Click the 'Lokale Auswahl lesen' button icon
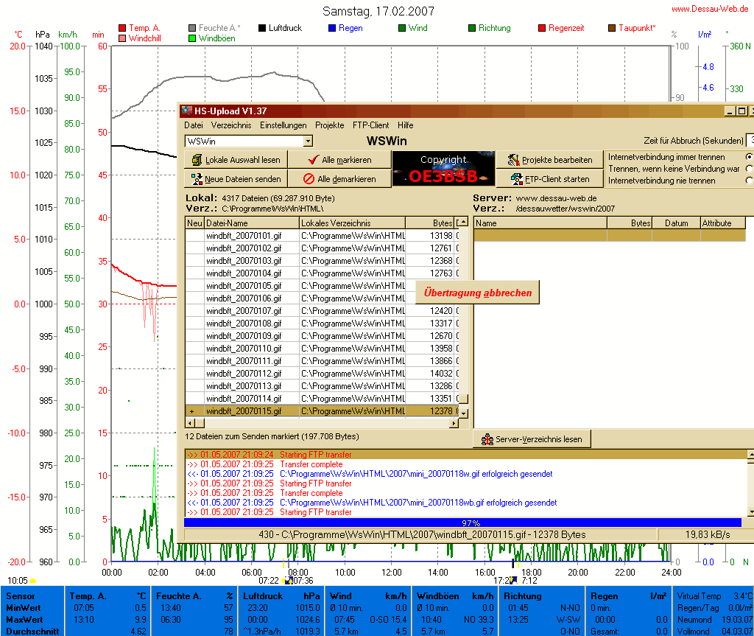The height and width of the screenshot is (636, 754). pos(197,160)
